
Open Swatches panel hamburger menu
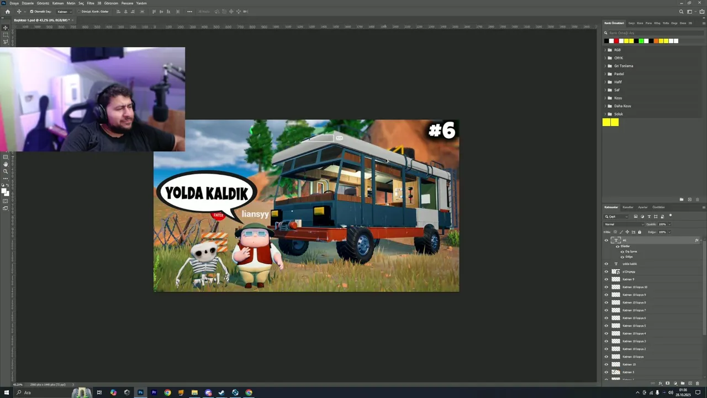tap(704, 23)
